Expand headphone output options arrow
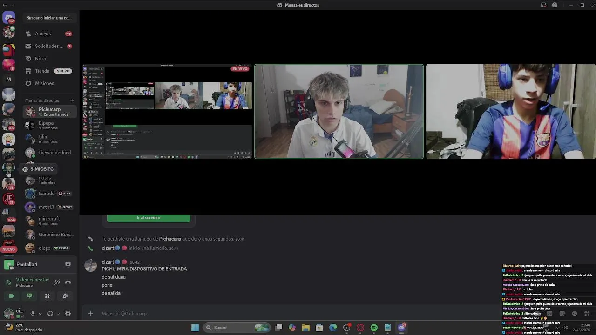The width and height of the screenshot is (596, 335). tap(58, 314)
